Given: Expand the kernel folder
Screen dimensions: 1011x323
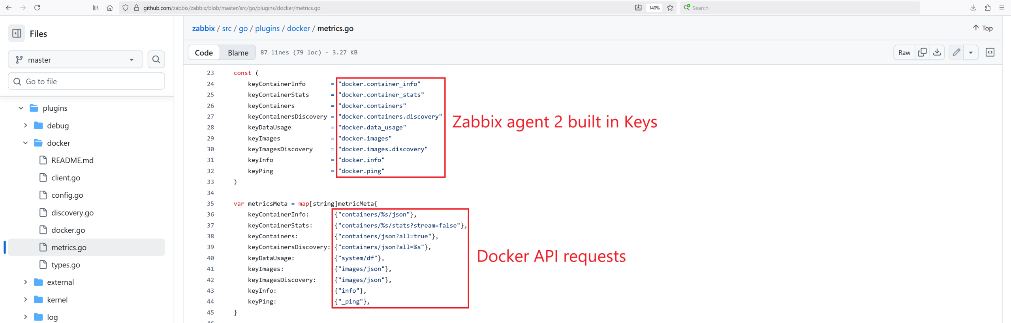Looking at the screenshot, I should [26, 300].
